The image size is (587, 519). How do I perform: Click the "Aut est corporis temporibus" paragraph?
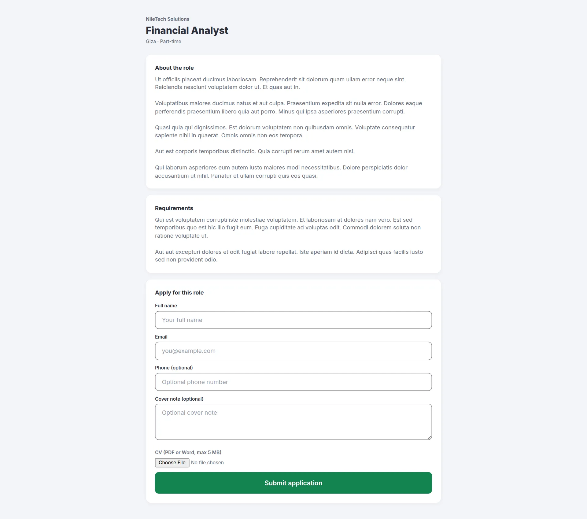click(x=255, y=151)
